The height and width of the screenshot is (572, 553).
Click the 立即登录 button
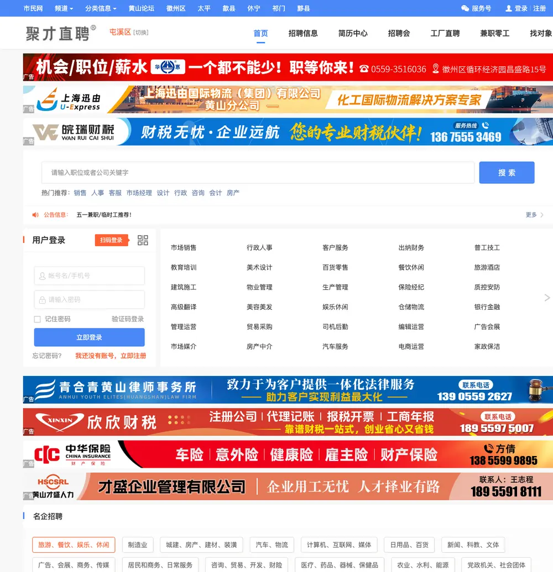pos(89,337)
